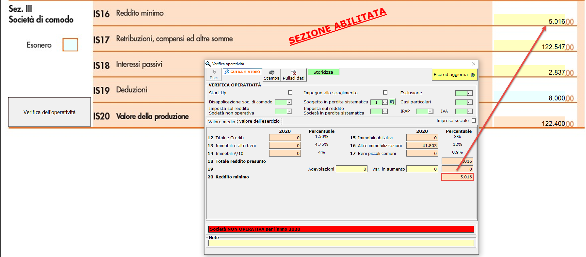
Task: Tick the Start-Up checkbox
Action: [x=290, y=93]
